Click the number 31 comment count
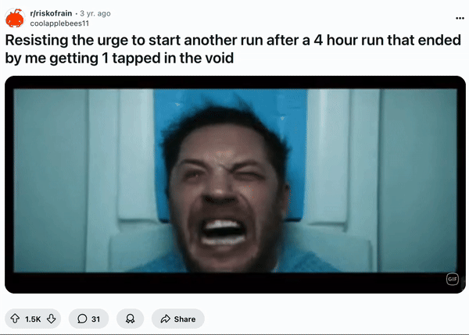This screenshot has height=335, width=469. pos(95,319)
